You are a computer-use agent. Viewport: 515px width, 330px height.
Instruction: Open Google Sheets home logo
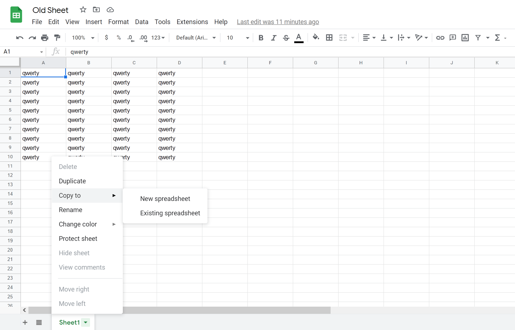point(16,15)
